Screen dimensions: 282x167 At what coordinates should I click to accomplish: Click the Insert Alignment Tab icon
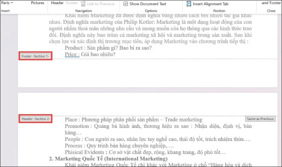click(189, 4)
